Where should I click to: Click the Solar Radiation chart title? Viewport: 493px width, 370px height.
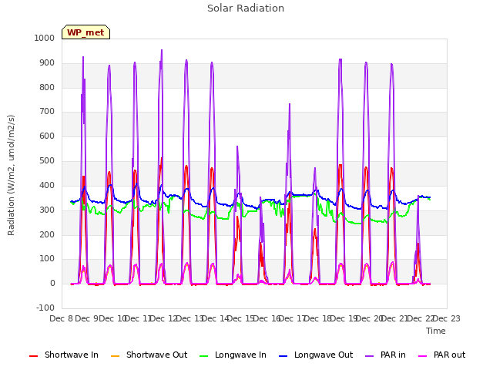[246, 8]
